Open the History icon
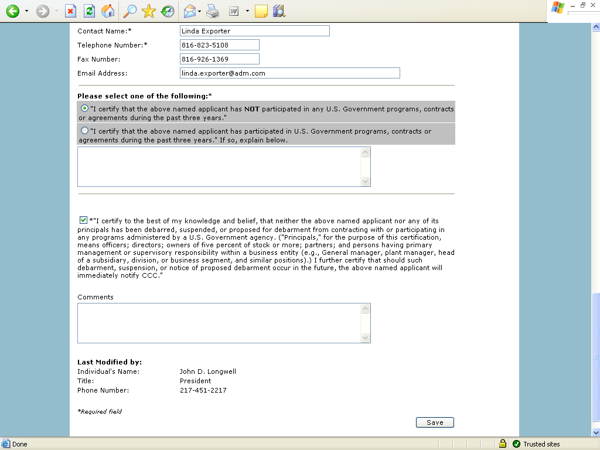Screen dimensions: 600x450 168,11
